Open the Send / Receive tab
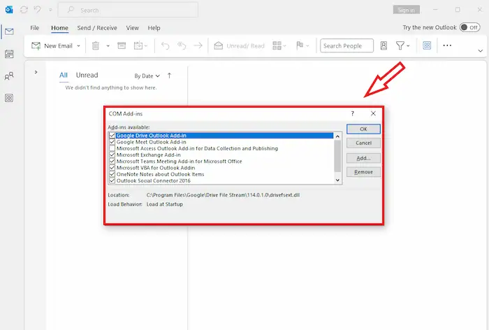 tap(97, 28)
